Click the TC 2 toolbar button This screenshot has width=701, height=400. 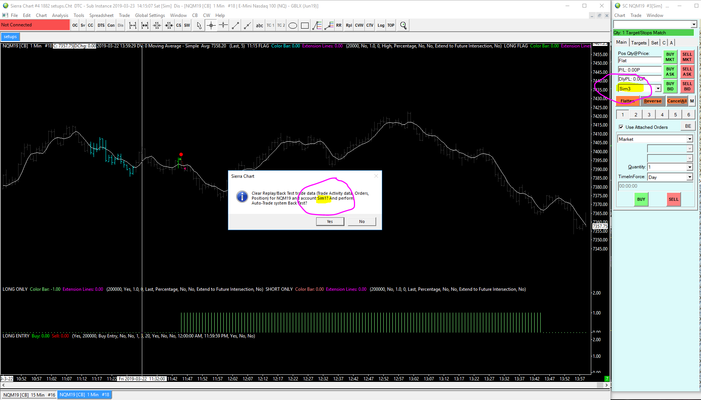281,25
